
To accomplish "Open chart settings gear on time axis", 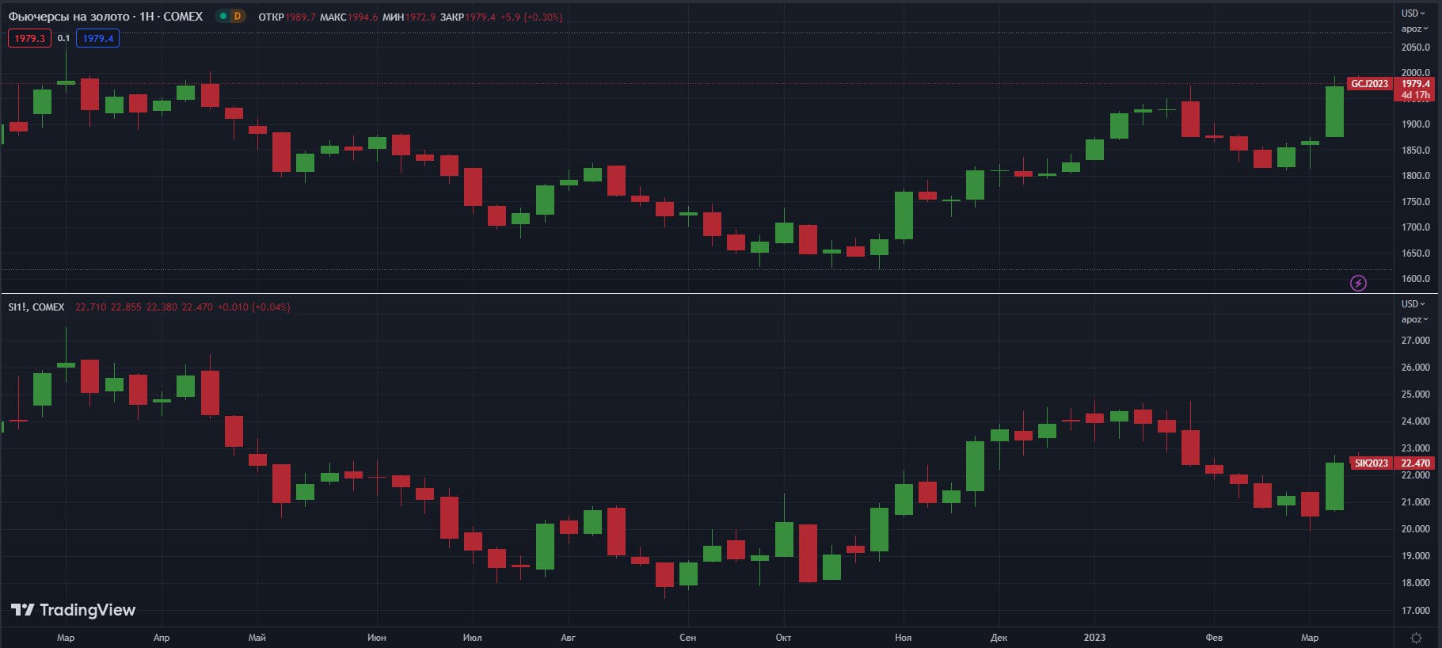I will [x=1417, y=638].
